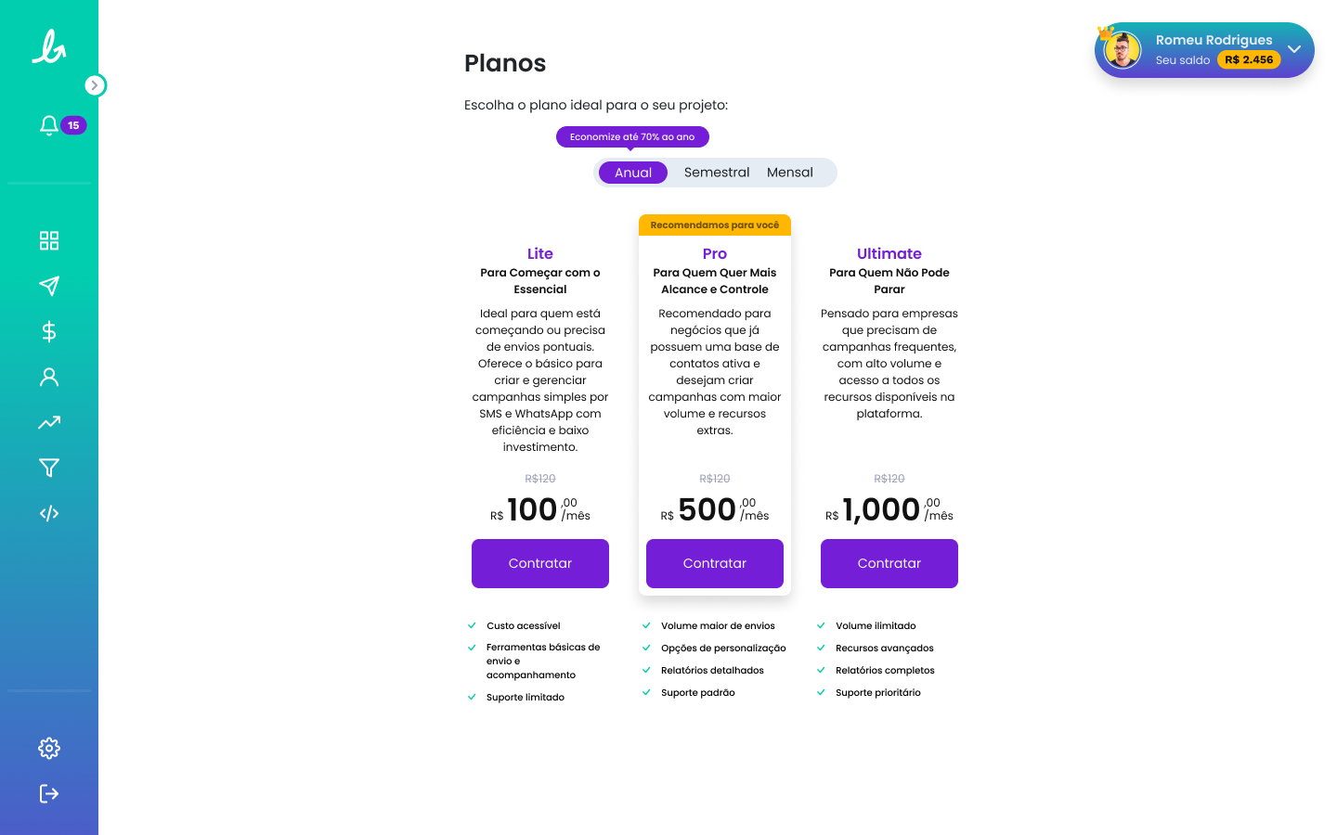The height and width of the screenshot is (835, 1337).
Task: Click the logout icon in sidebar
Action: [x=49, y=793]
